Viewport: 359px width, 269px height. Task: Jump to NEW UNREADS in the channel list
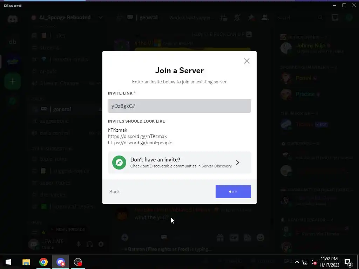tap(68, 229)
